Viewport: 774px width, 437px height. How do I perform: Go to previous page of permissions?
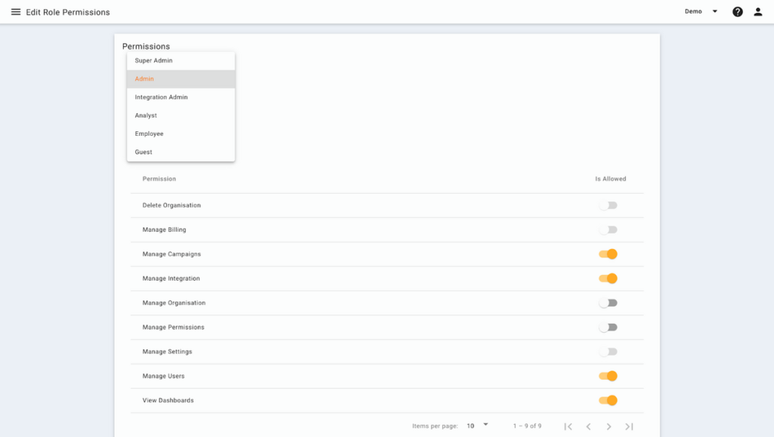pyautogui.click(x=588, y=426)
